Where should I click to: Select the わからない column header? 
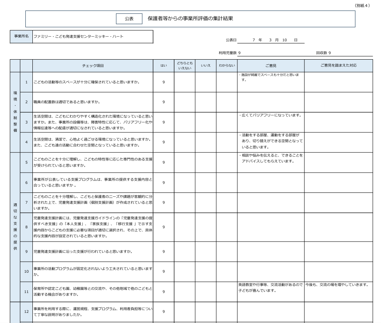point(227,65)
